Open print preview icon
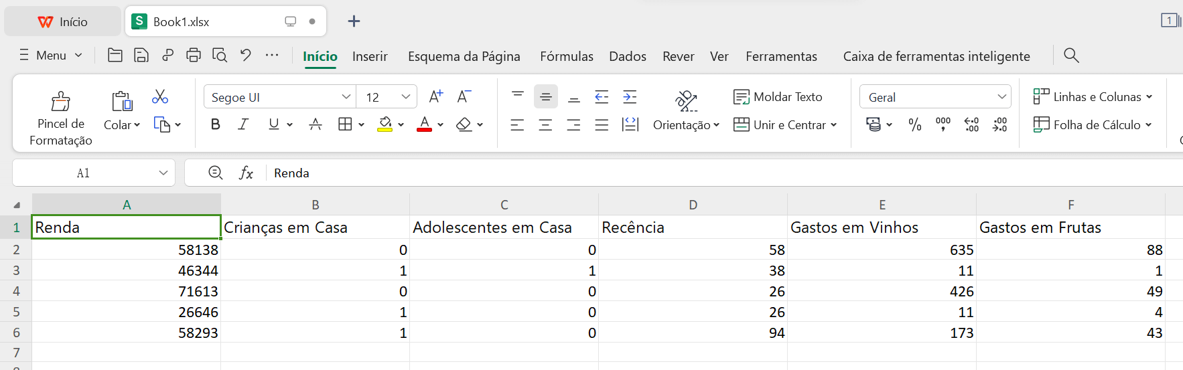 coord(220,56)
